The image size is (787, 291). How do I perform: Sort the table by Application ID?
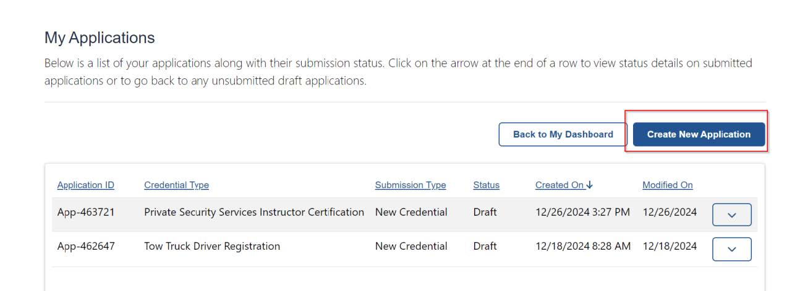(85, 185)
